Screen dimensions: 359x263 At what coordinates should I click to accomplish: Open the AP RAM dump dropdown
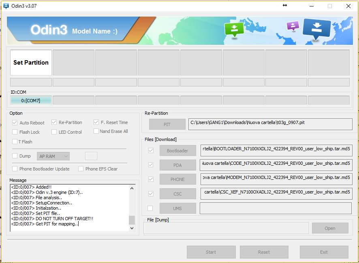53,156
